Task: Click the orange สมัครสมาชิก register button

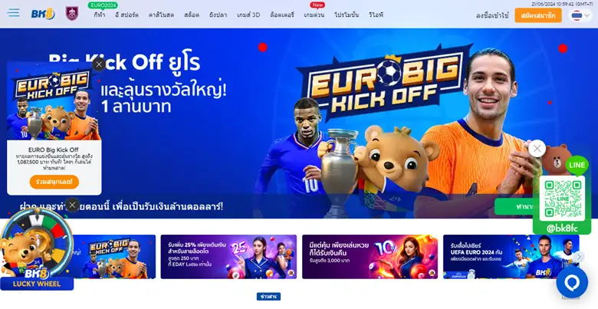Action: pos(537,15)
